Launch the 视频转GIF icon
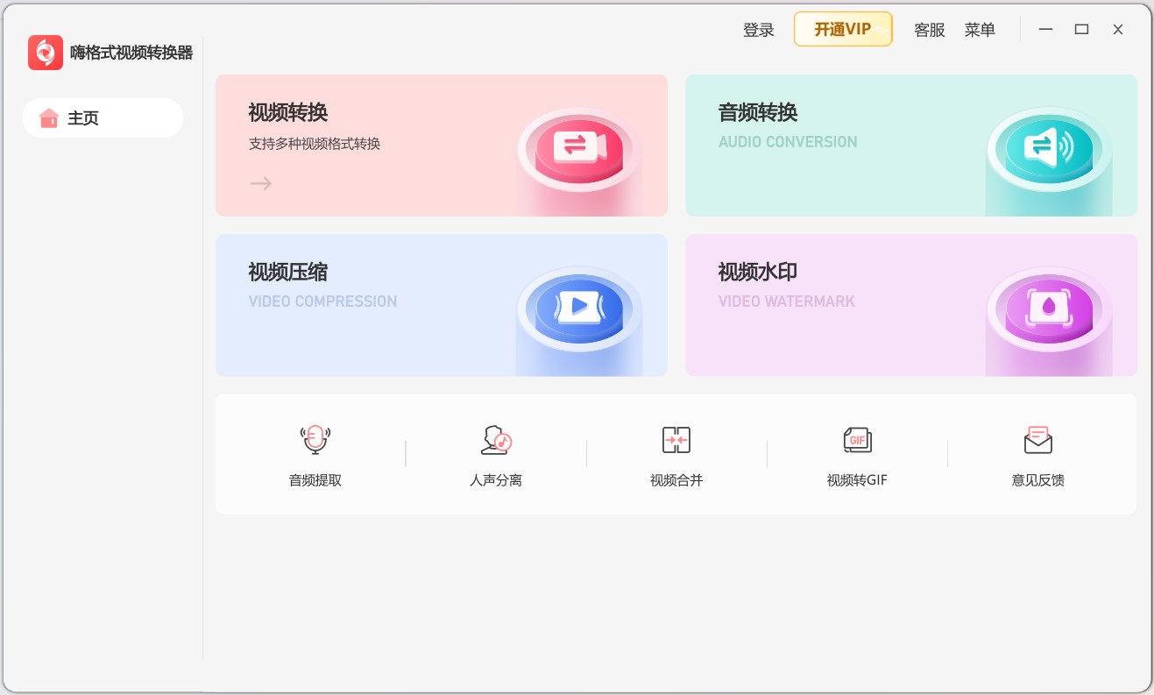 click(857, 439)
